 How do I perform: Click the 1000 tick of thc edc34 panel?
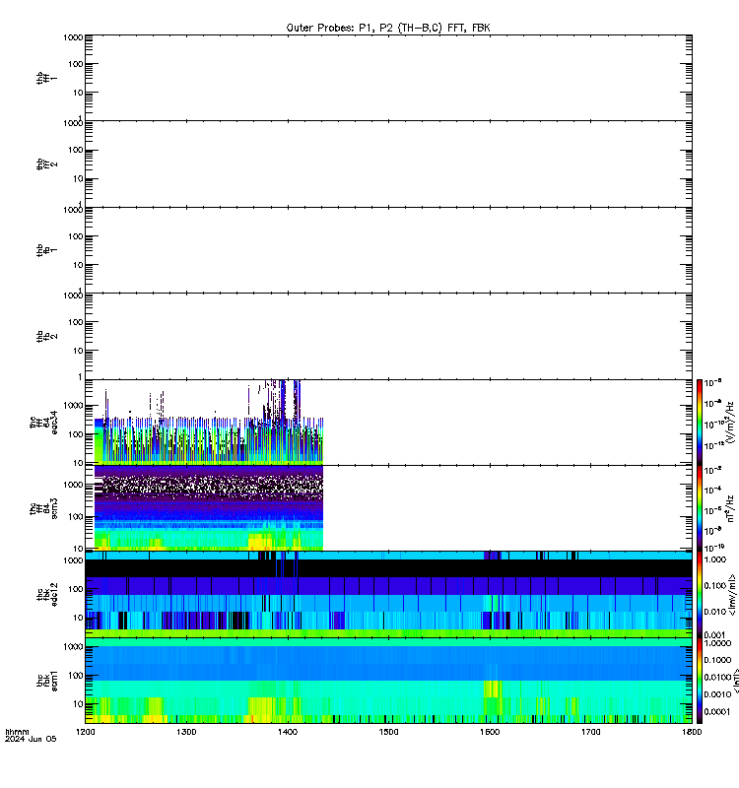coord(73,406)
